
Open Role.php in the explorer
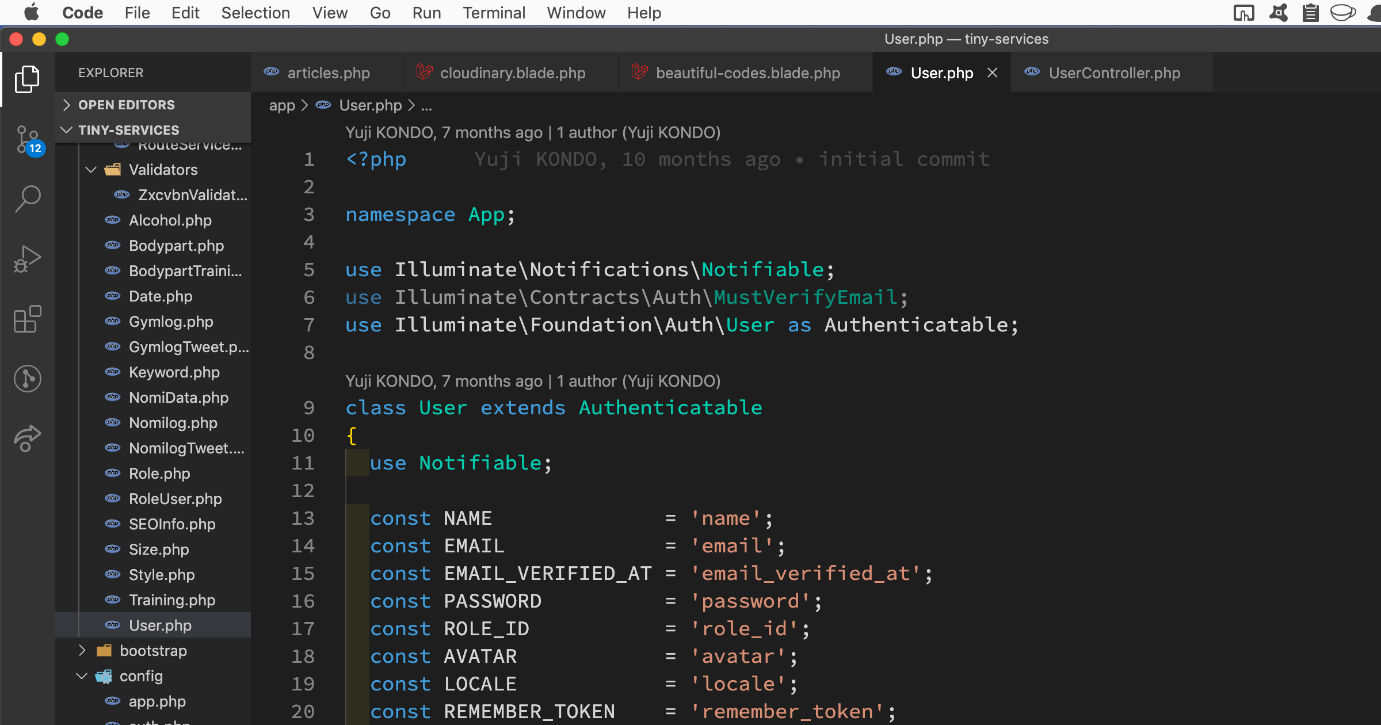point(159,474)
